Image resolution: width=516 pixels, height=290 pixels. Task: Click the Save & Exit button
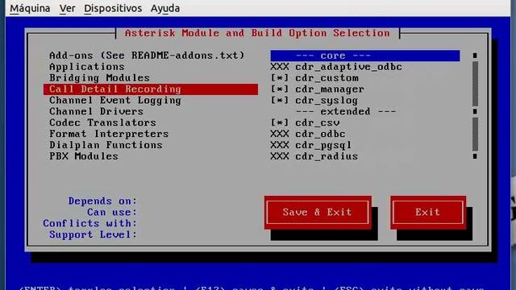point(318,212)
